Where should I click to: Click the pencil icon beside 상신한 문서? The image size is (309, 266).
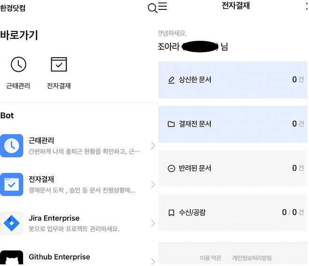171,80
